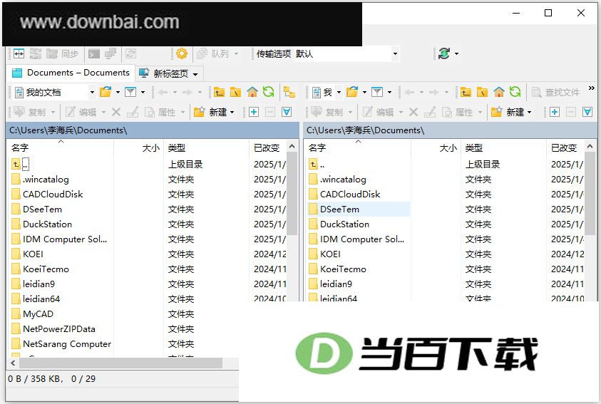Sort right panel by 已改变 column header
Image resolution: width=601 pixels, height=404 pixels.
point(566,147)
